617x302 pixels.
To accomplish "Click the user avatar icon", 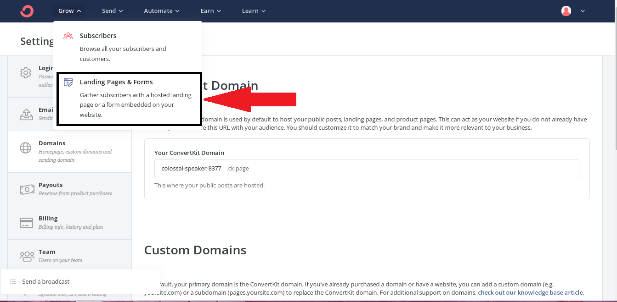I will tap(566, 11).
